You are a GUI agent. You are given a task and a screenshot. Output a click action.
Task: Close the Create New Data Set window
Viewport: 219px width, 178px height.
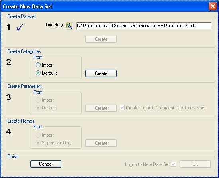pyautogui.click(x=213, y=6)
